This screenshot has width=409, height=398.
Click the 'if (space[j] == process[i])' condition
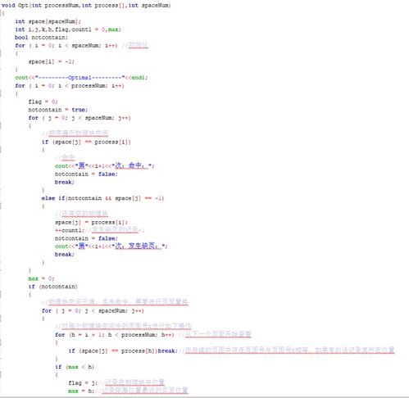86,142
